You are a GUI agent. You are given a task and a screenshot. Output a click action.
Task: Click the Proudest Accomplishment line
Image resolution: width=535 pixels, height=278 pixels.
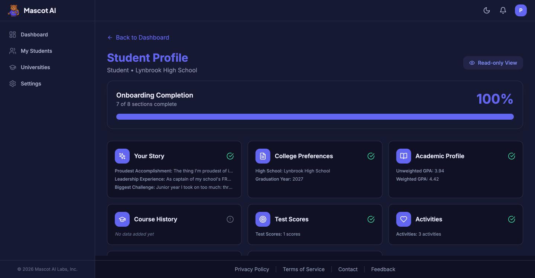pyautogui.click(x=174, y=171)
